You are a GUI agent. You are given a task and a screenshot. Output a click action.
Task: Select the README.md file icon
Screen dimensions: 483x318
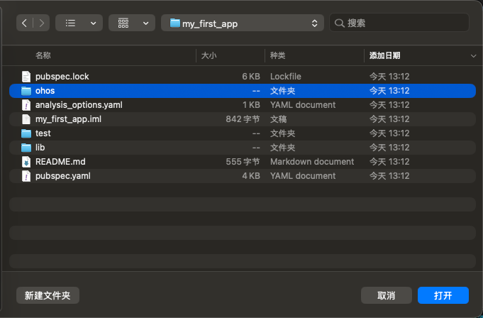tap(26, 162)
